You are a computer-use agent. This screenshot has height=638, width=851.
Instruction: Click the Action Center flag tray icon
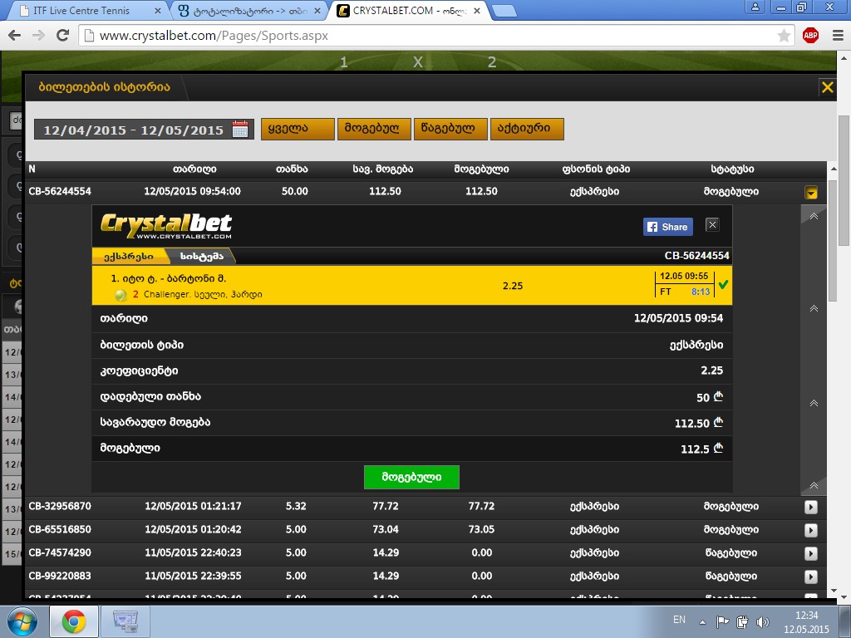(722, 621)
